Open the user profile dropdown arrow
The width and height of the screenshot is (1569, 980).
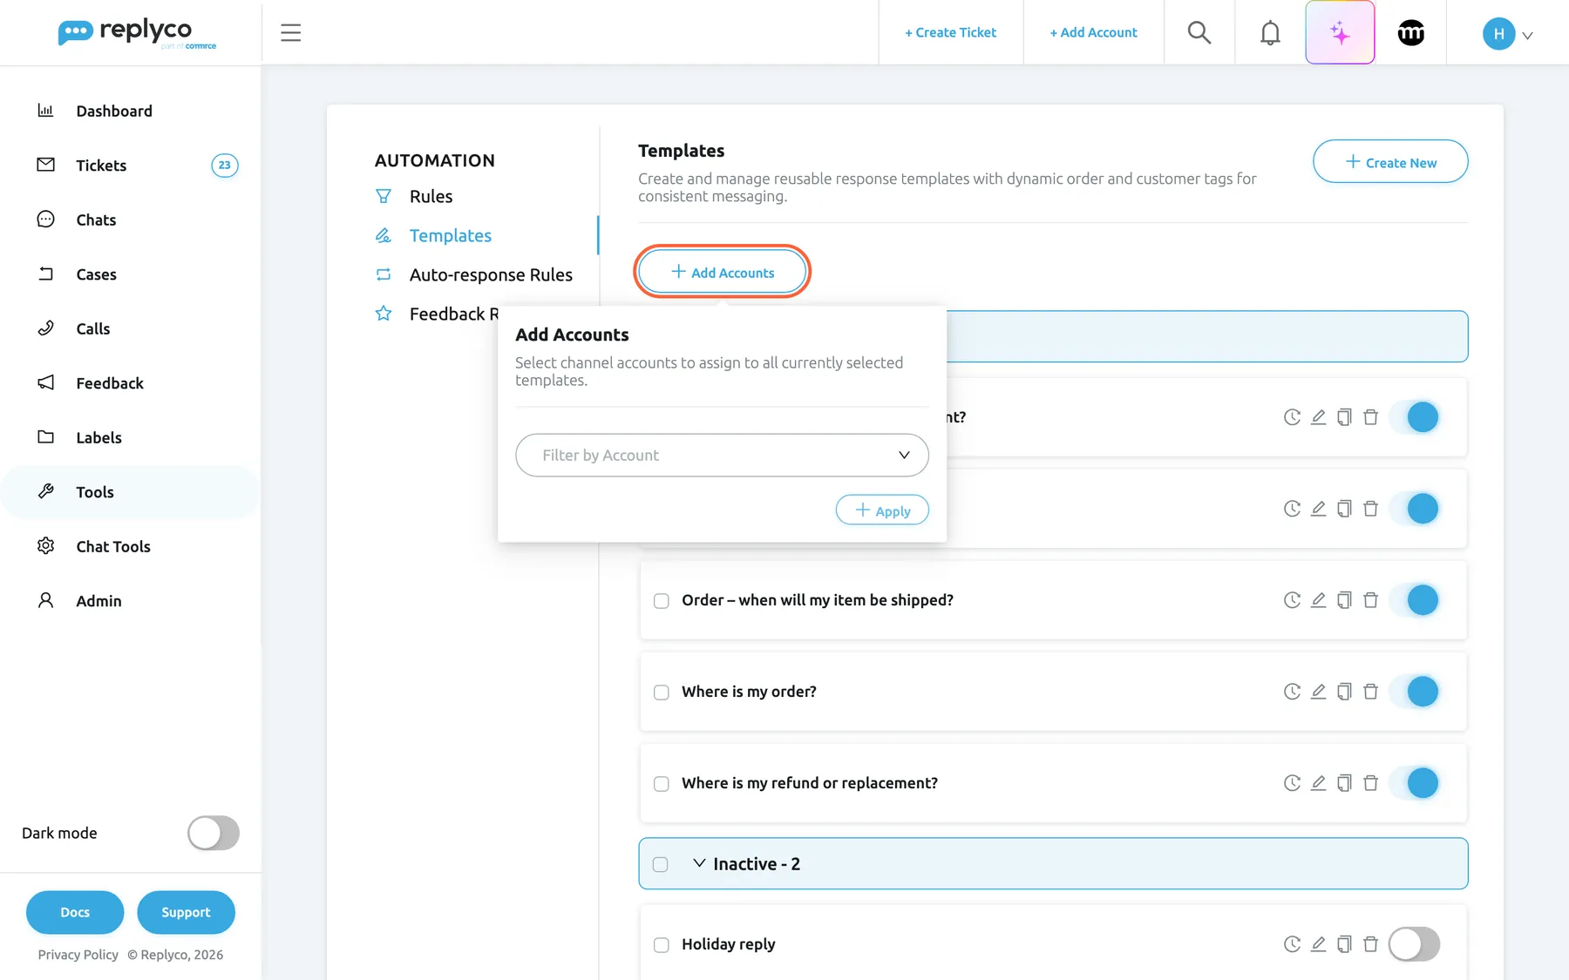point(1527,36)
